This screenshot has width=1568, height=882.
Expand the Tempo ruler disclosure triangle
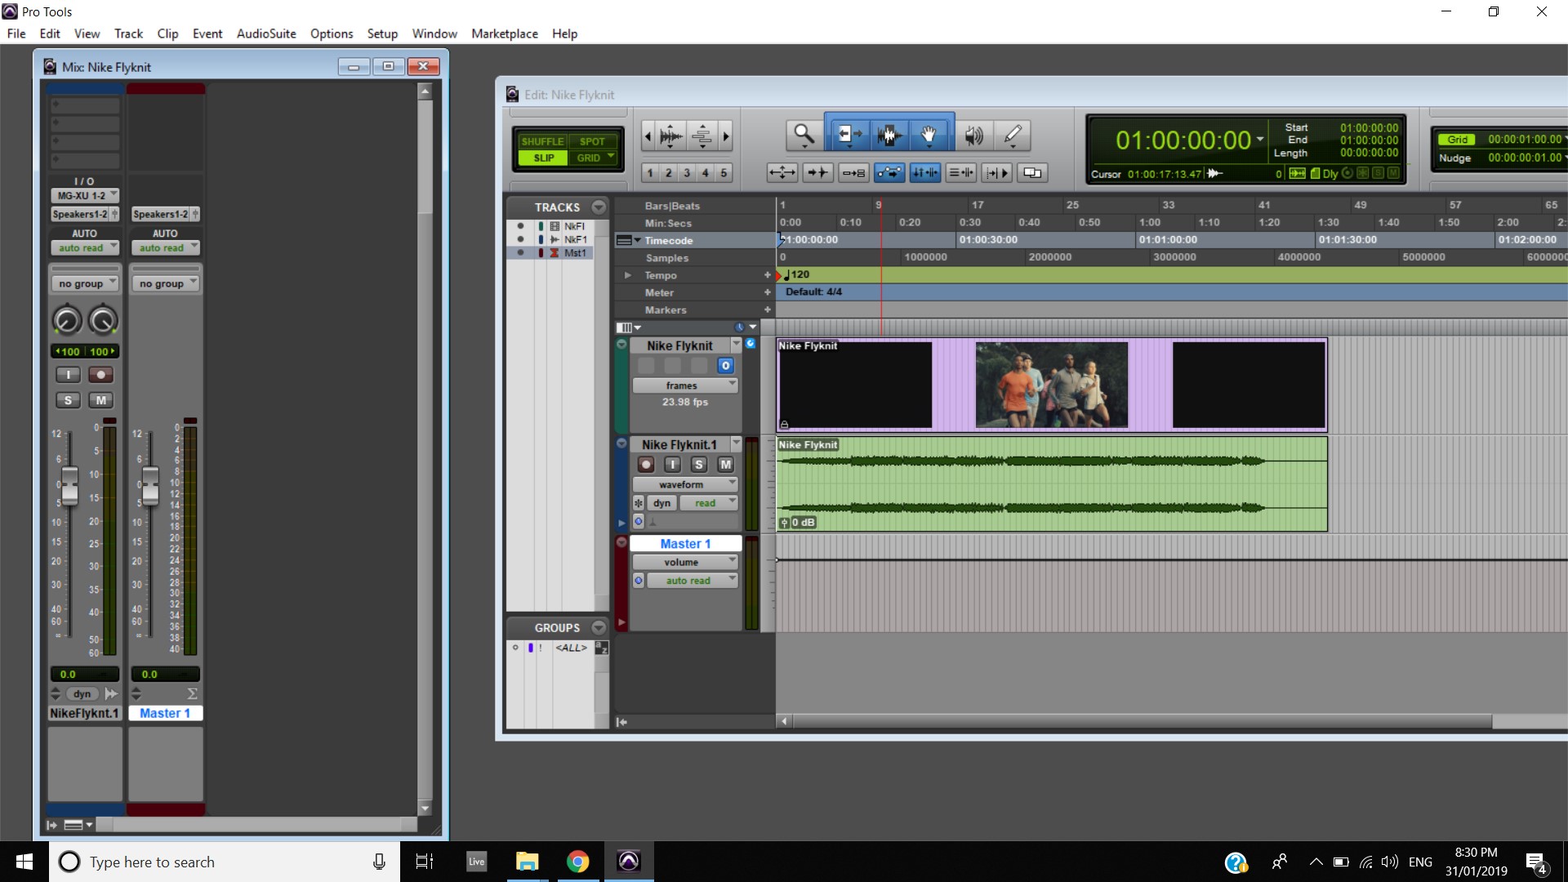(627, 275)
